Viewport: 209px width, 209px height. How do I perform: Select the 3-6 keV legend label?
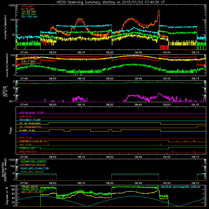[27, 6]
